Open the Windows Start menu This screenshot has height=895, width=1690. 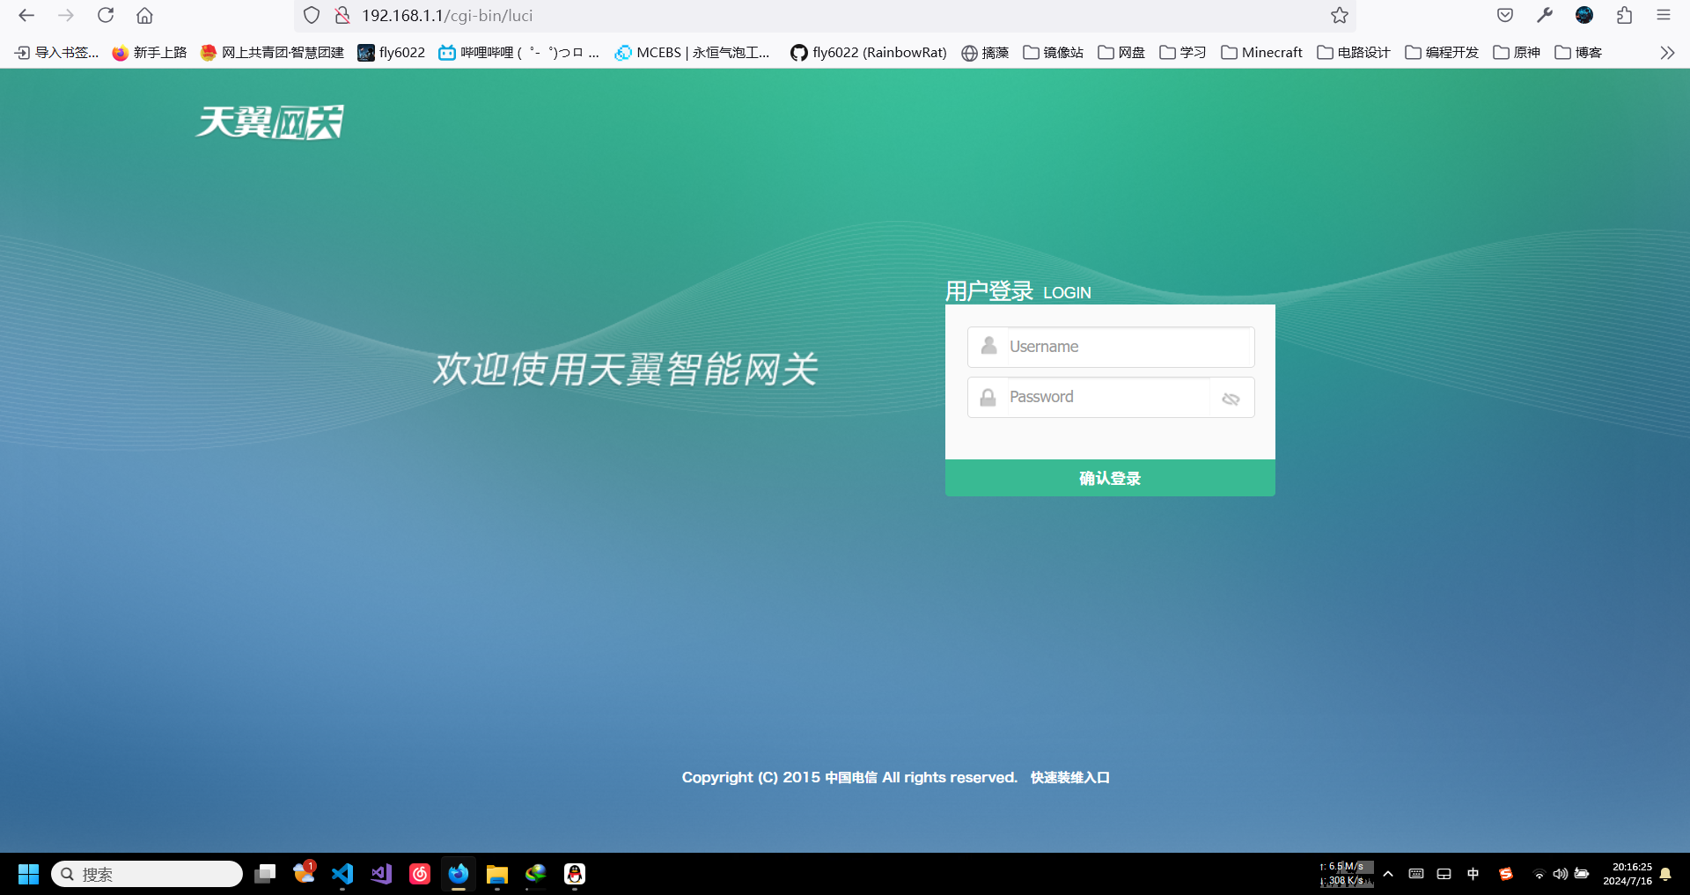pos(28,874)
